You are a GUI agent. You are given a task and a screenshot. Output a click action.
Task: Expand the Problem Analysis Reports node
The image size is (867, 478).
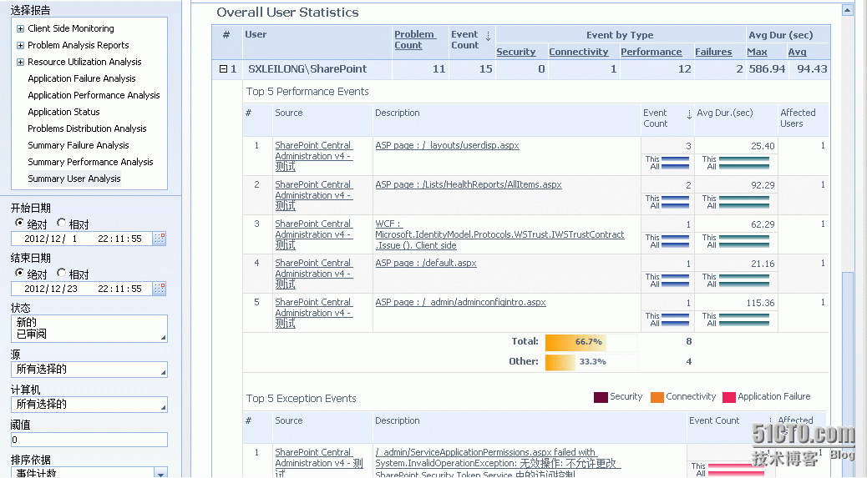(x=20, y=45)
